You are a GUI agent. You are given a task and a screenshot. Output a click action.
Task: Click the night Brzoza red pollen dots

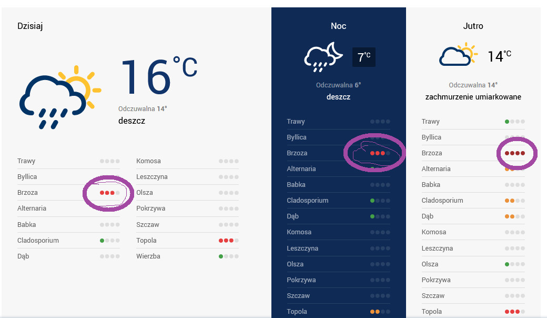tap(380, 153)
